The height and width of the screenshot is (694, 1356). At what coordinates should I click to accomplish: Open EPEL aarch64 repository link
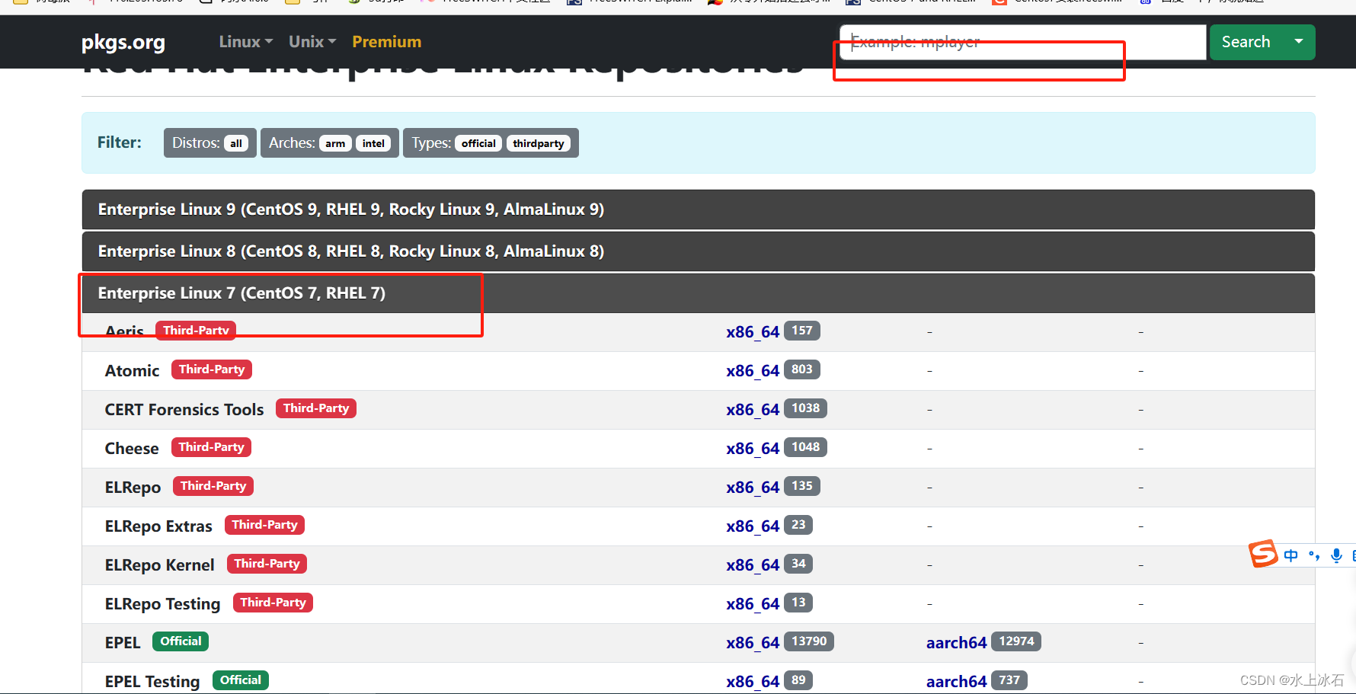tap(956, 643)
